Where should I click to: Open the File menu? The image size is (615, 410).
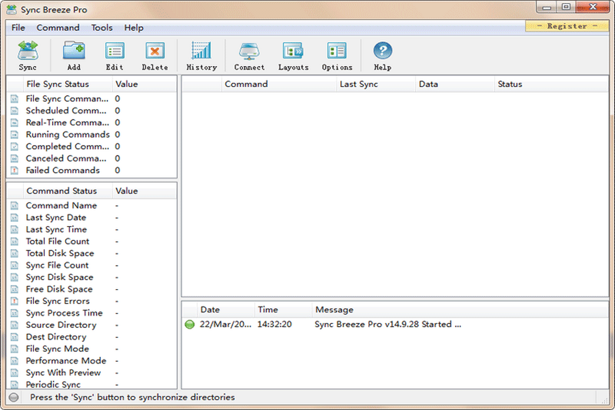point(18,28)
